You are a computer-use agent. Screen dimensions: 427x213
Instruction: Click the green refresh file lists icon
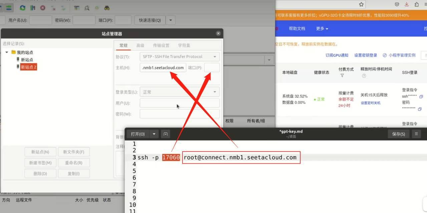click(x=22, y=8)
